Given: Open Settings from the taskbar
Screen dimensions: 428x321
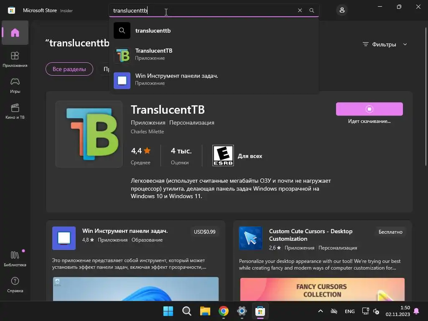Looking at the screenshot, I should click(x=242, y=311).
